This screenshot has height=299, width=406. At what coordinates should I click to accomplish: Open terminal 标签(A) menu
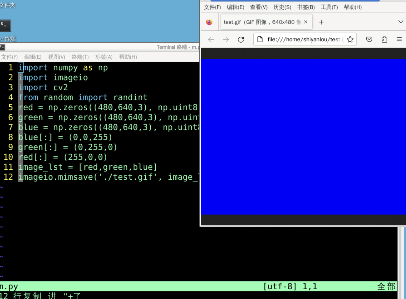coord(104,57)
